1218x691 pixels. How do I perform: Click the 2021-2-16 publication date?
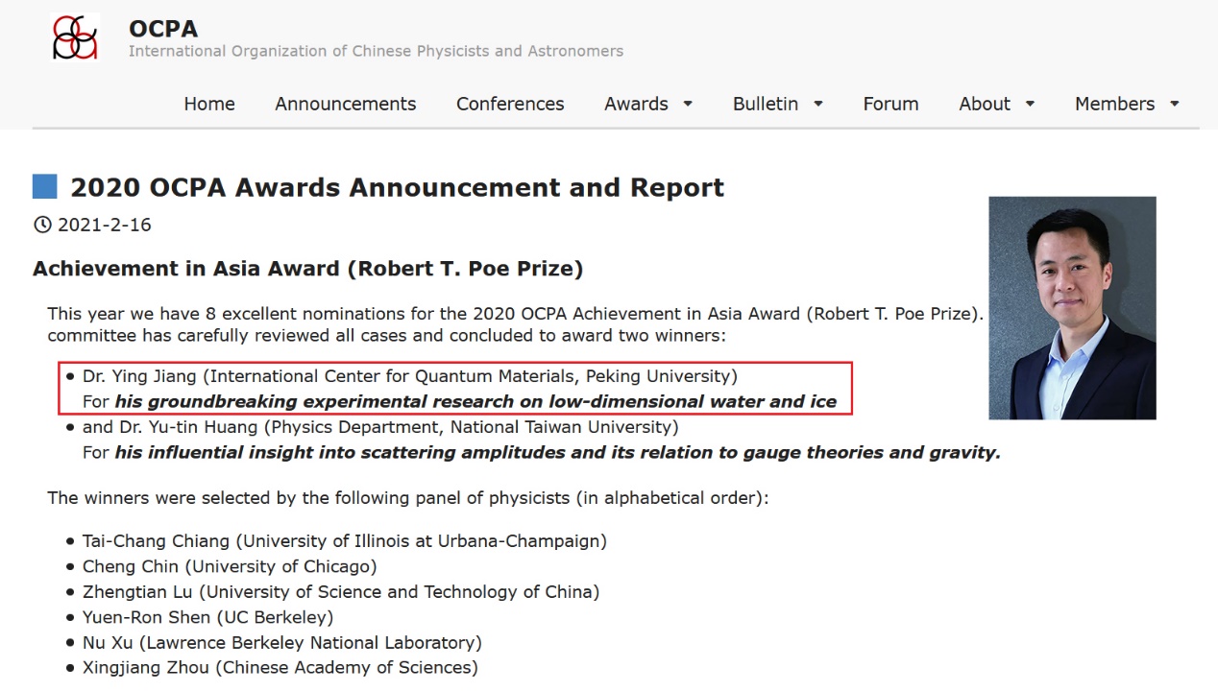coord(104,225)
